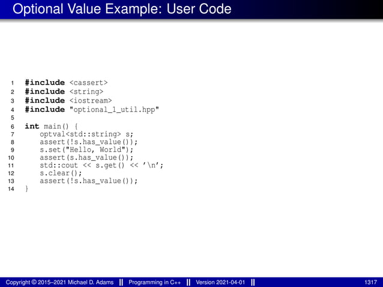Click the s.set("Hello, World") line

(x=86, y=150)
